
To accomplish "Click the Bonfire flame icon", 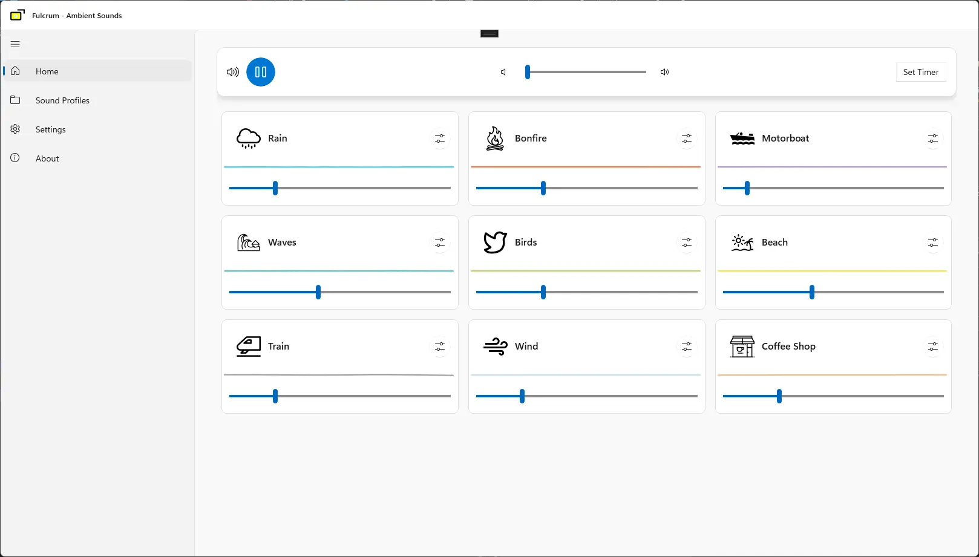I will click(x=495, y=138).
